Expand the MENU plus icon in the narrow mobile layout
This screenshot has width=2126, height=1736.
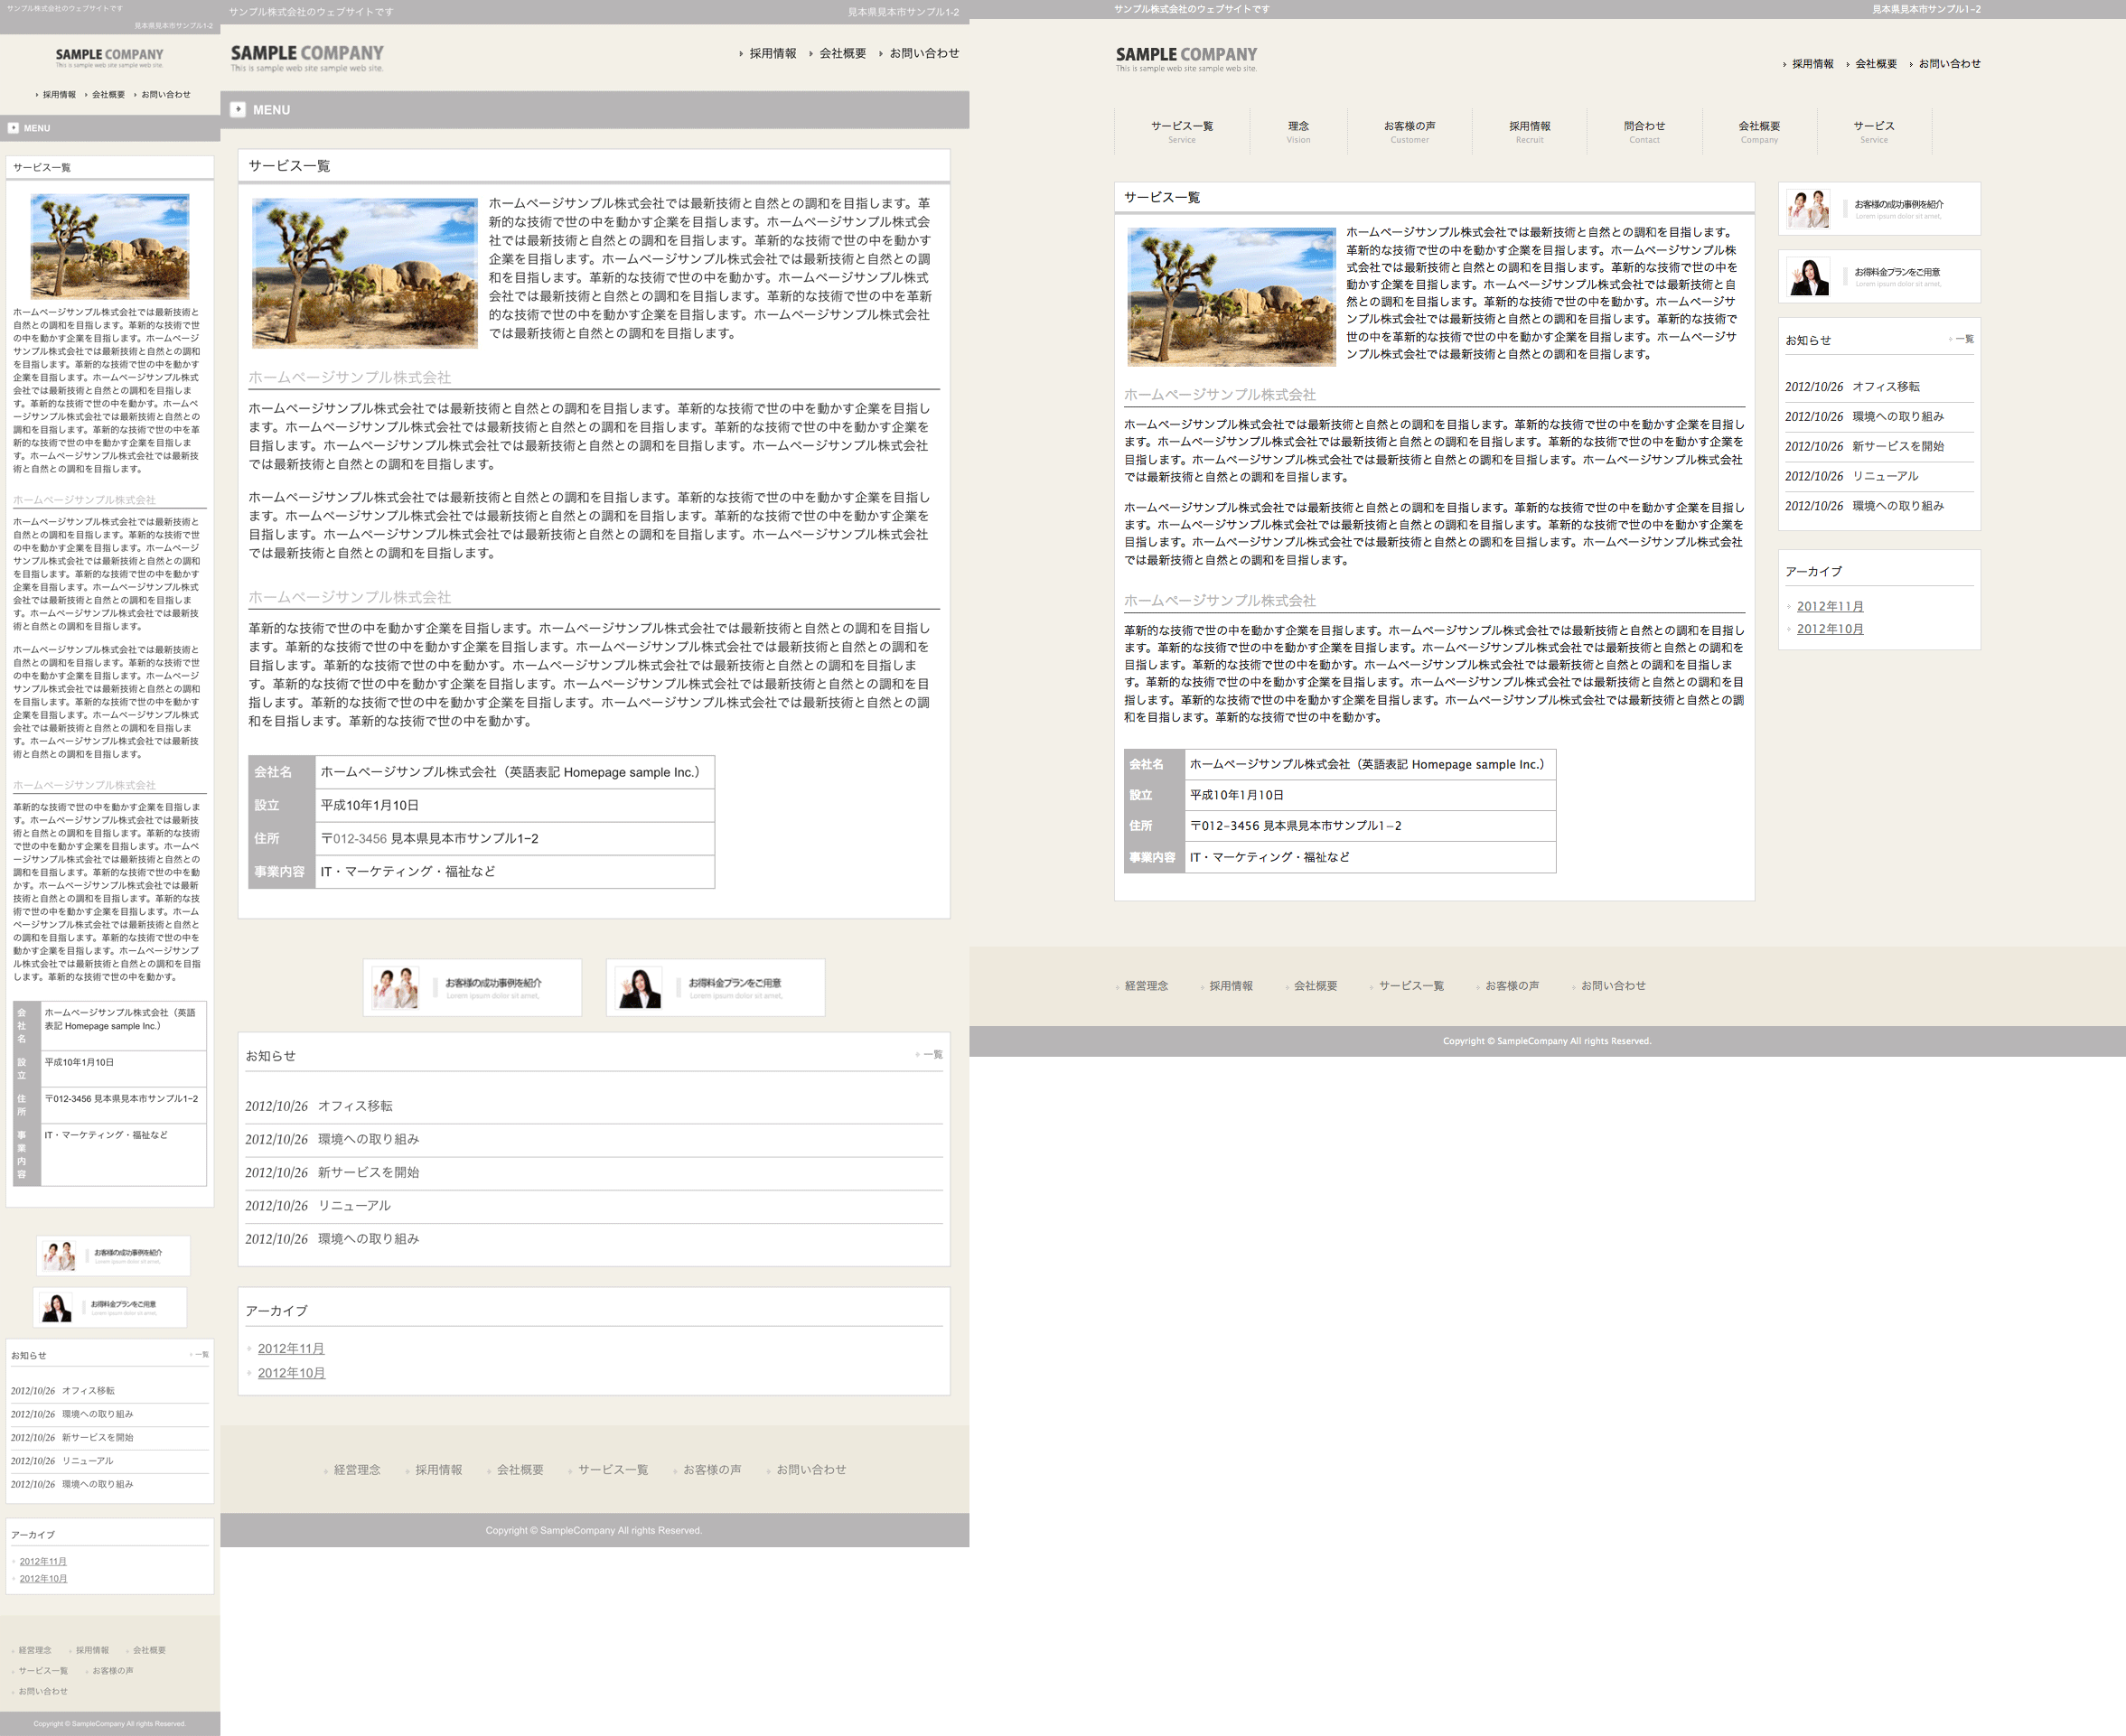(x=13, y=128)
